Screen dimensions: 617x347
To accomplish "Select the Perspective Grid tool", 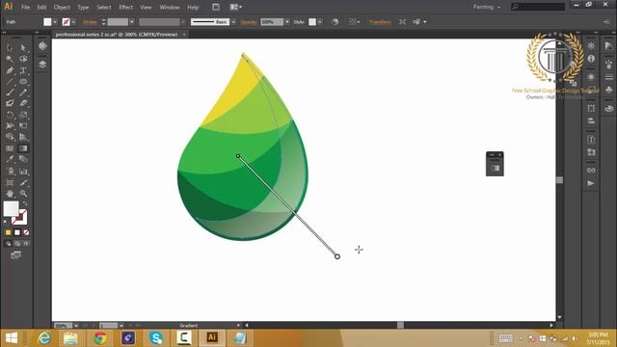I will coord(23,137).
